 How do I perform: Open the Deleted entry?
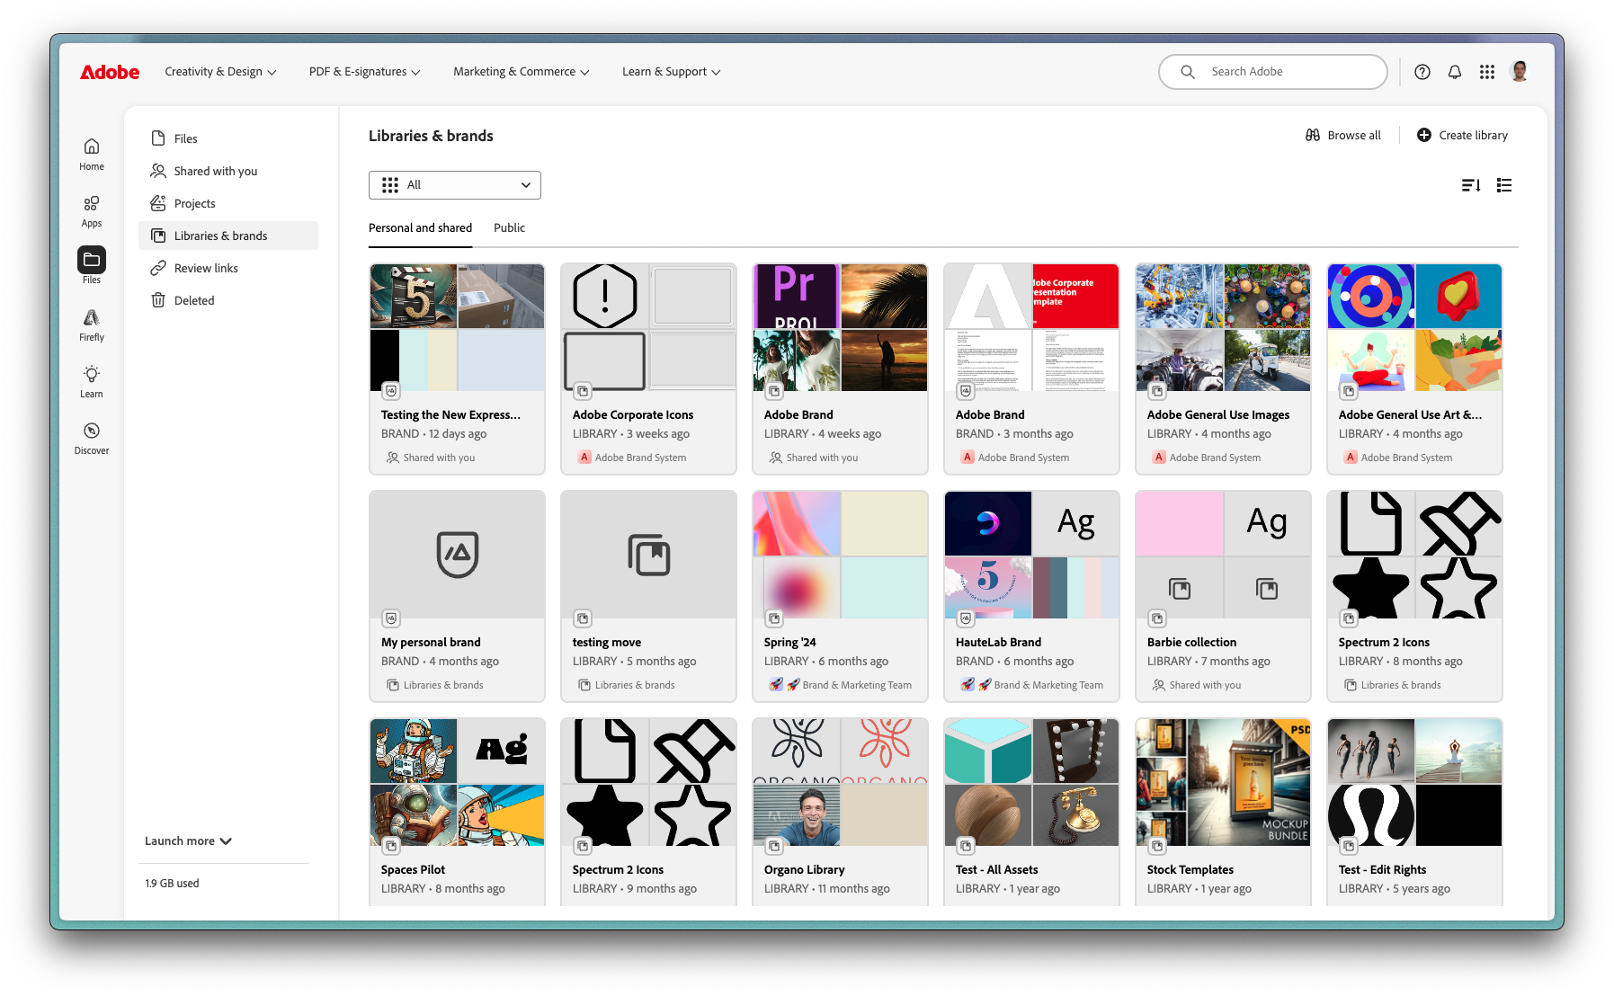(228, 300)
